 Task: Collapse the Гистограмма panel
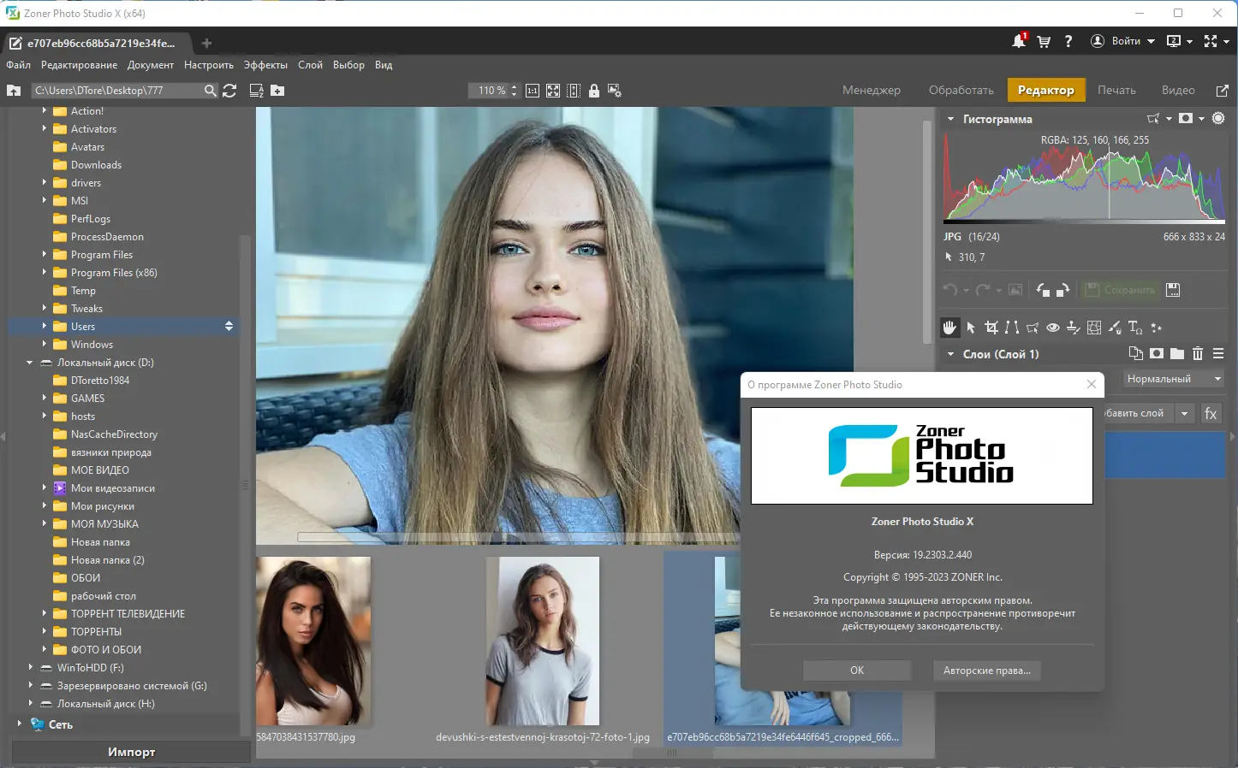(x=950, y=119)
